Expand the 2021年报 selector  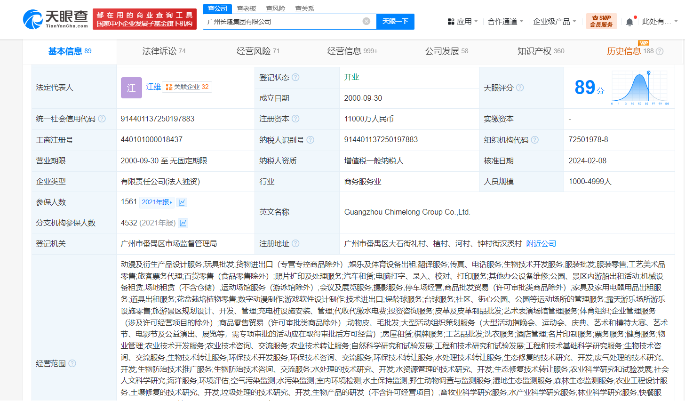pos(157,202)
